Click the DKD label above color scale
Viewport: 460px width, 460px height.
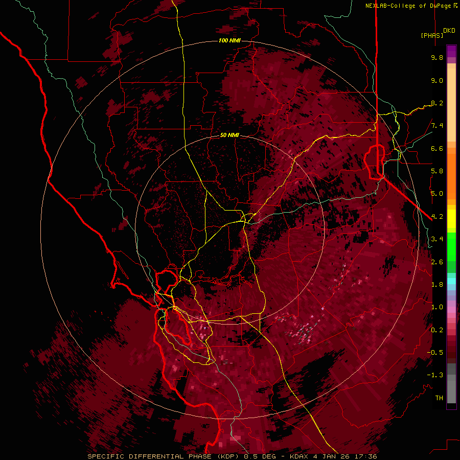(x=449, y=31)
